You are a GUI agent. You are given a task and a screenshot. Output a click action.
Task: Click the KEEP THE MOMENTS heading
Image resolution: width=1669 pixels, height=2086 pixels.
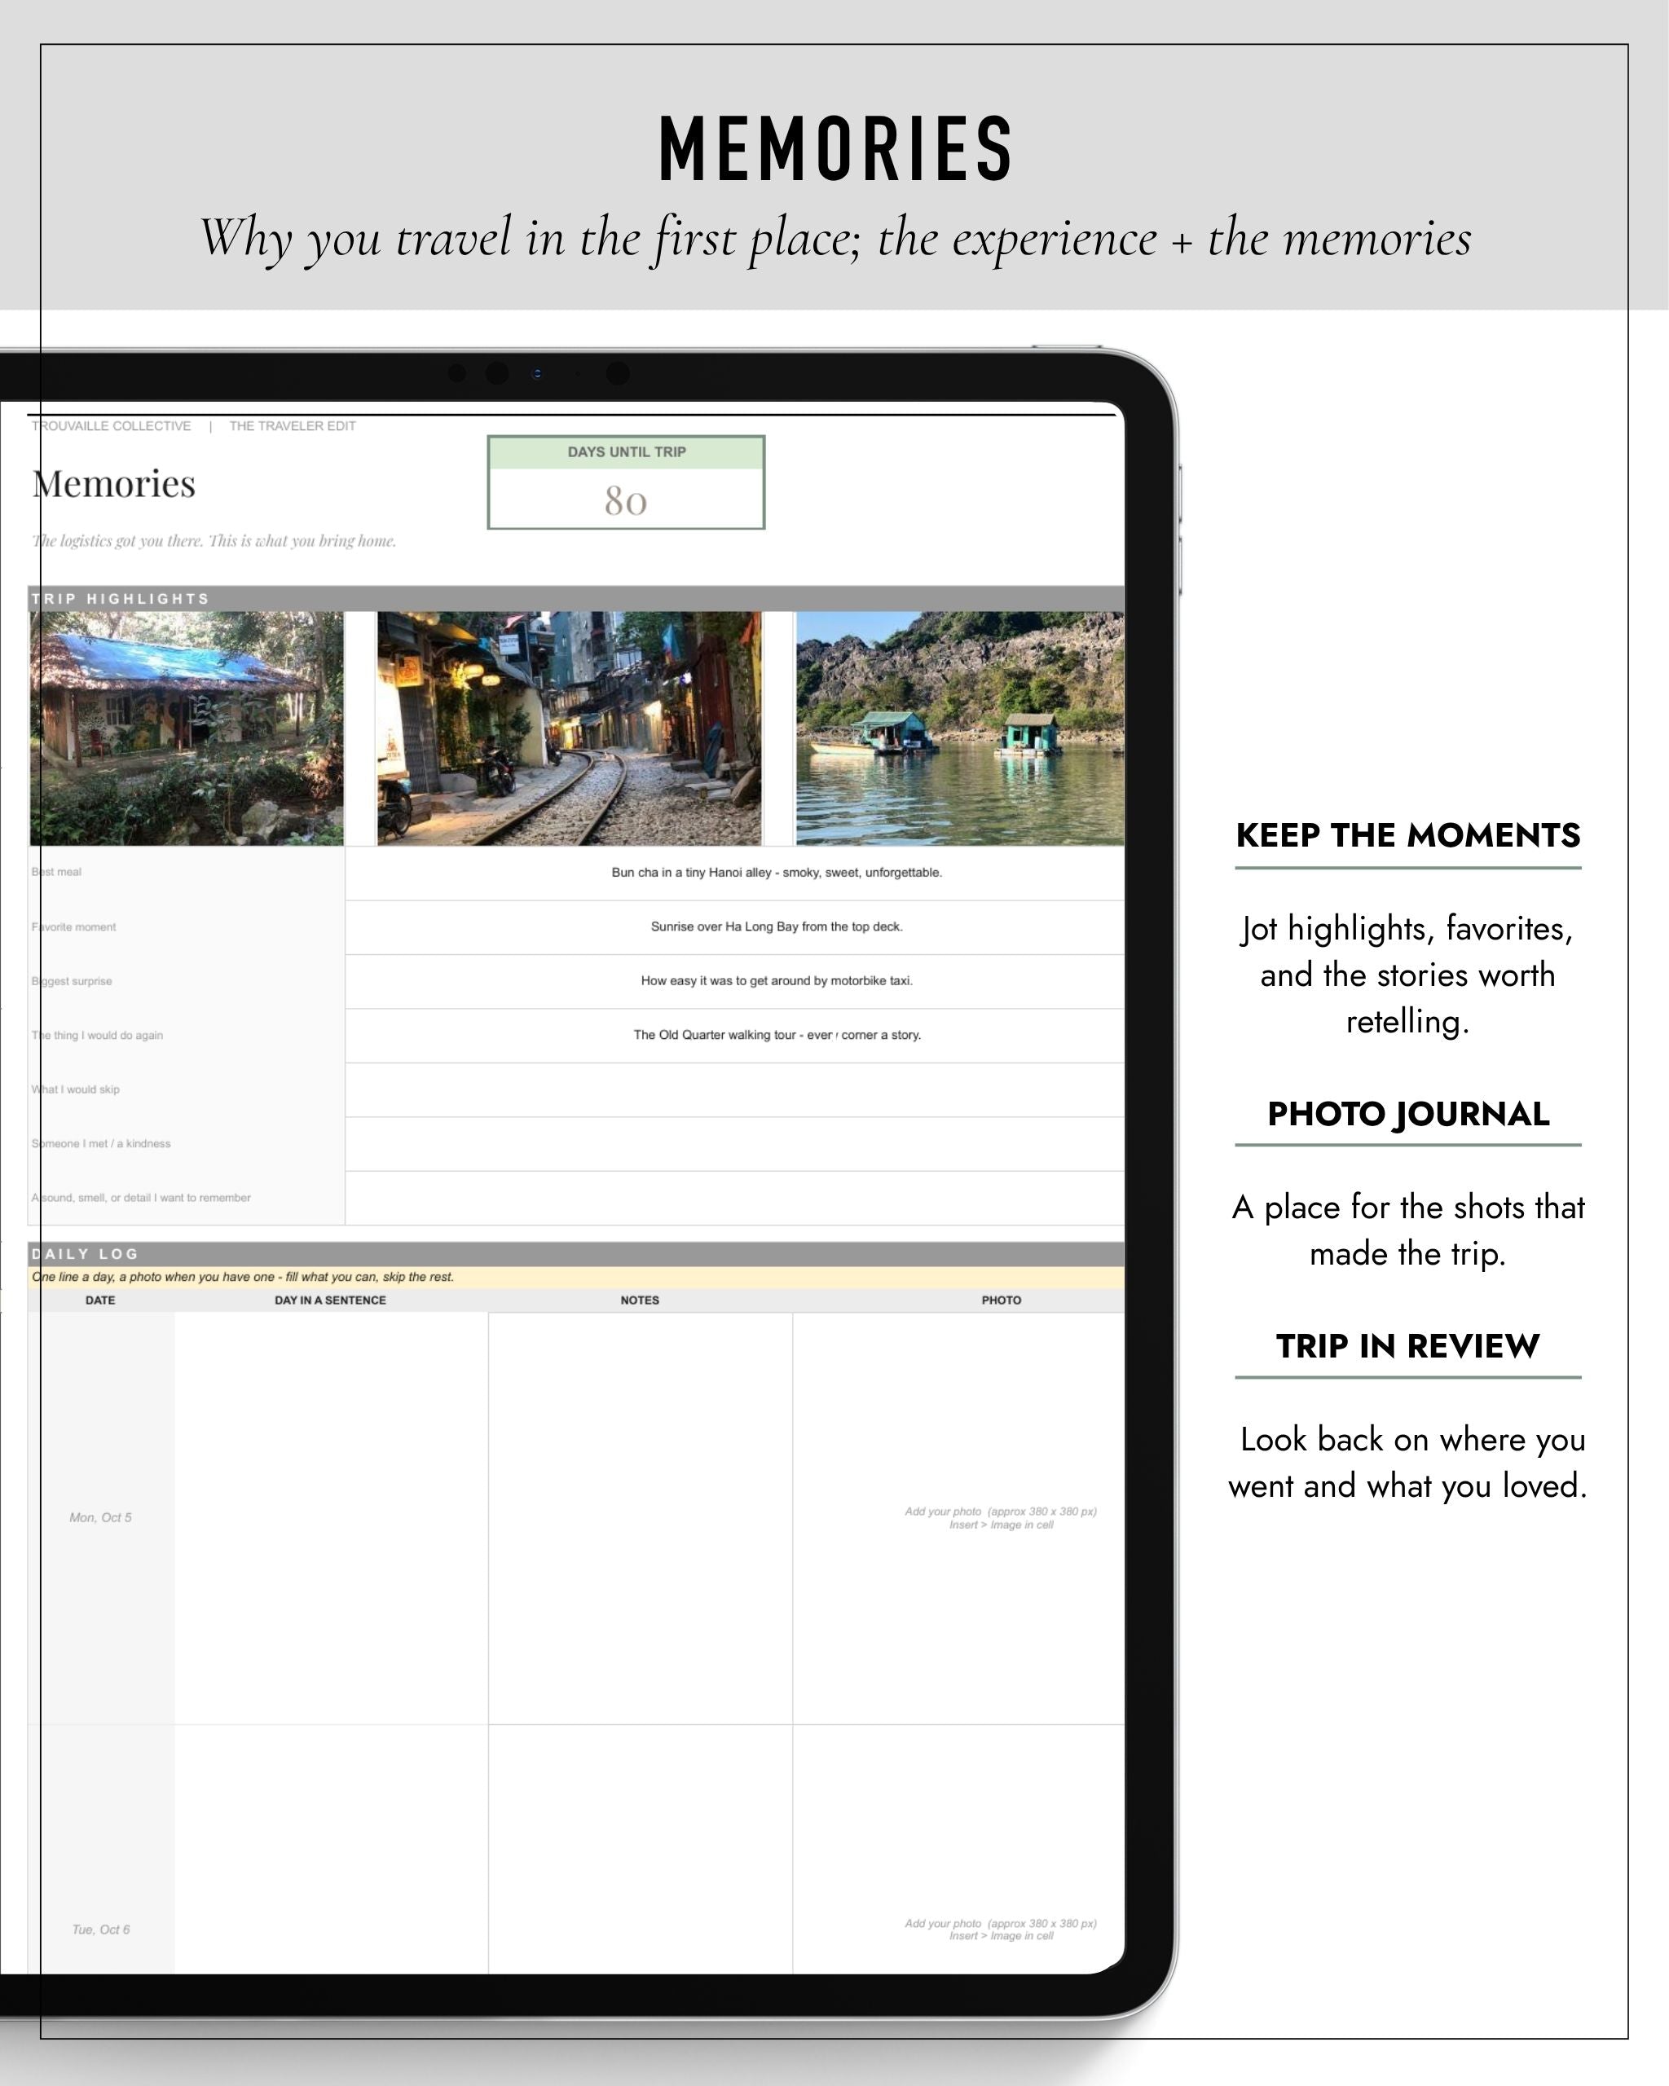click(x=1407, y=835)
